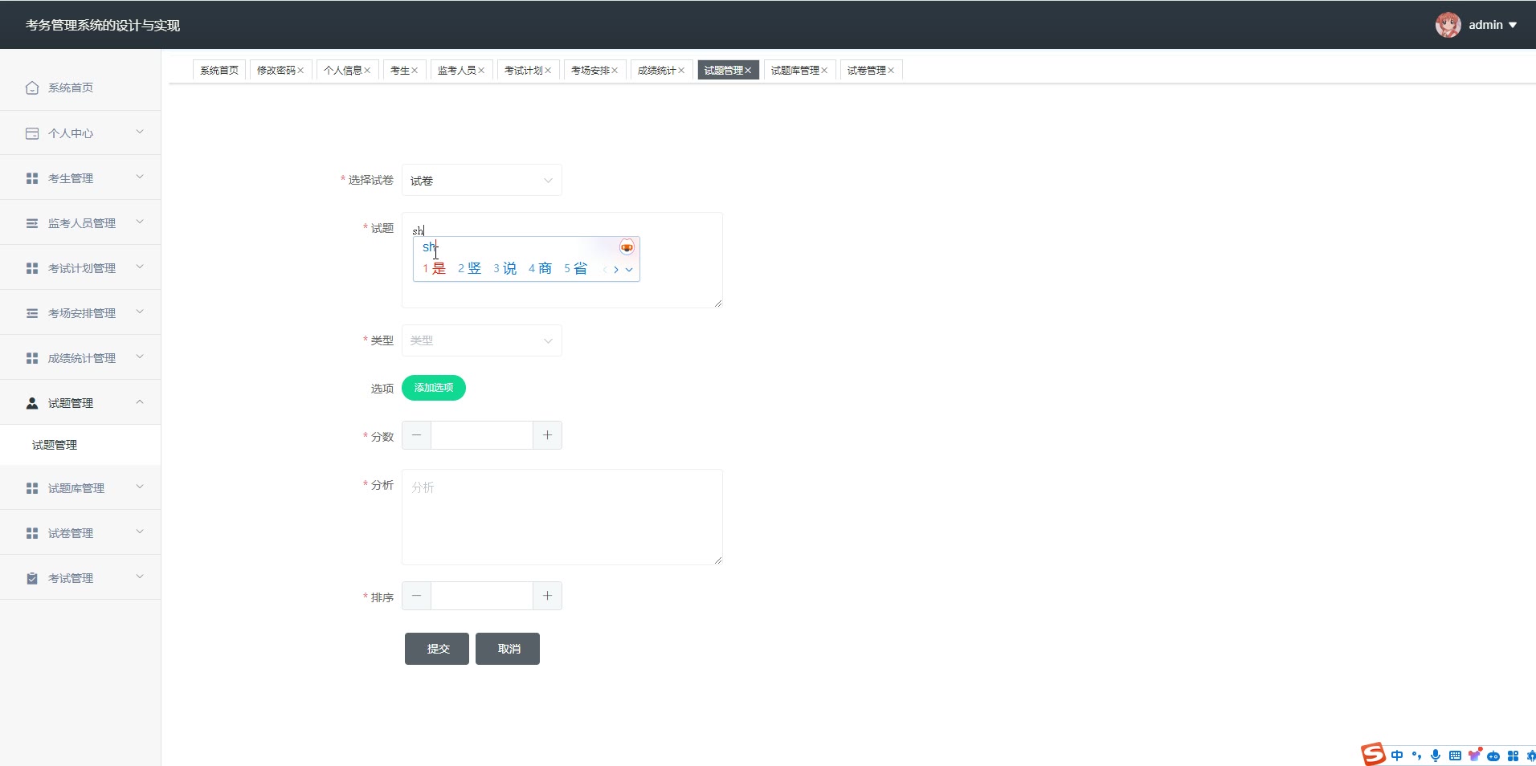Go to next IME candidate page
The height and width of the screenshot is (766, 1536).
[616, 270]
